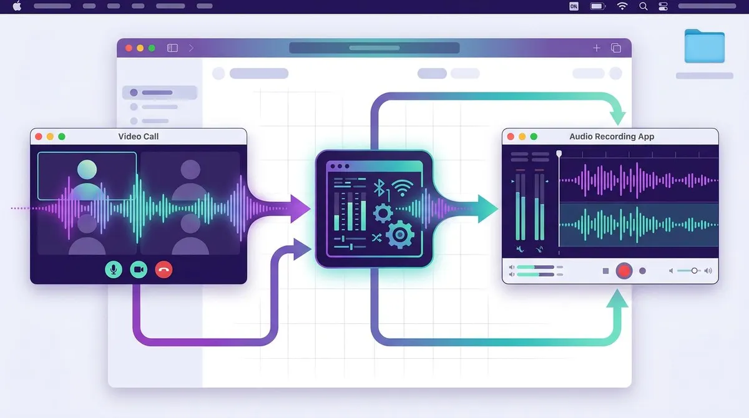Toggle camera in Video Call window

(139, 270)
